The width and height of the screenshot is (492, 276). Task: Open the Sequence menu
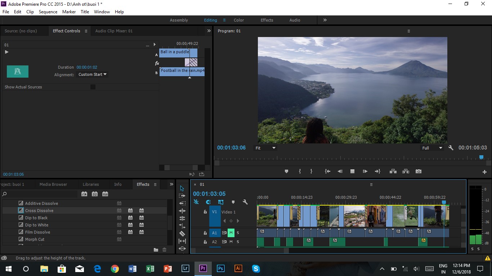[x=48, y=12]
